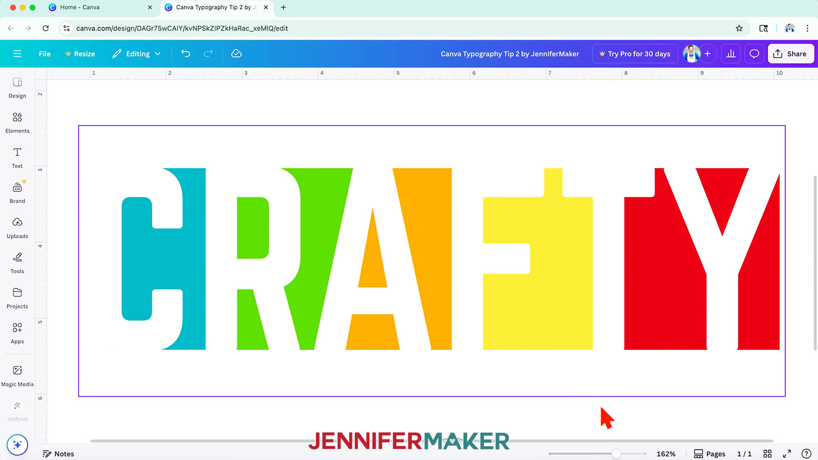Click the vertical canvas scrollbar
This screenshot has height=460, width=818.
(815, 263)
